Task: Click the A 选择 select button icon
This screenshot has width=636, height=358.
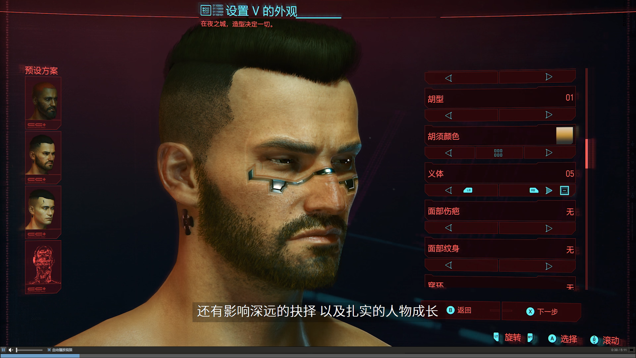Action: [552, 338]
